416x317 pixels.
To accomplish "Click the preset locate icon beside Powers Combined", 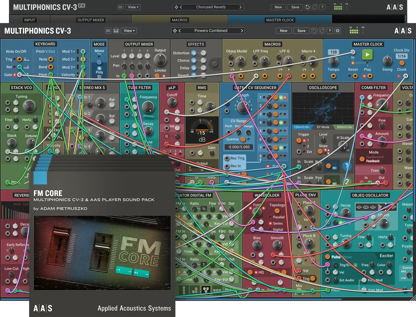I will [x=175, y=31].
